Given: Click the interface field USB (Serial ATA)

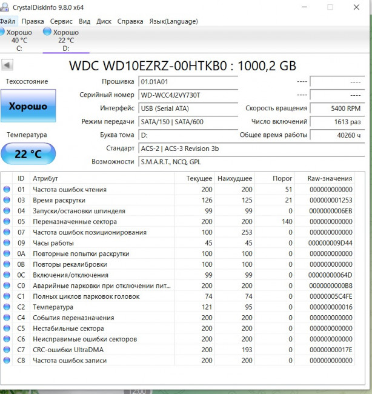Looking at the screenshot, I should tap(188, 109).
